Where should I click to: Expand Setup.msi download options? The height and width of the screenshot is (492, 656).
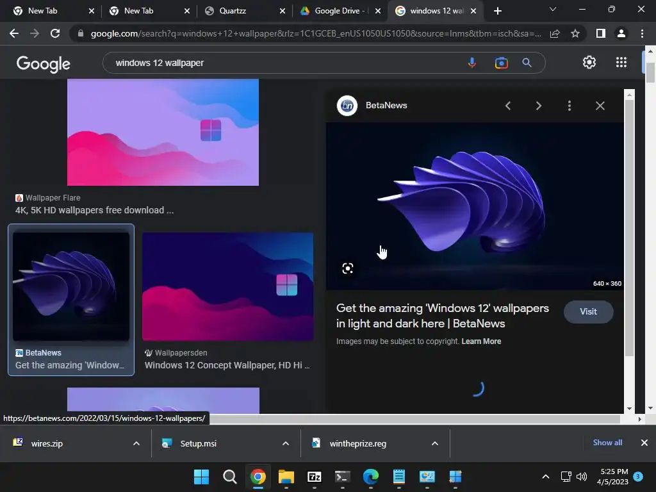coord(285,443)
